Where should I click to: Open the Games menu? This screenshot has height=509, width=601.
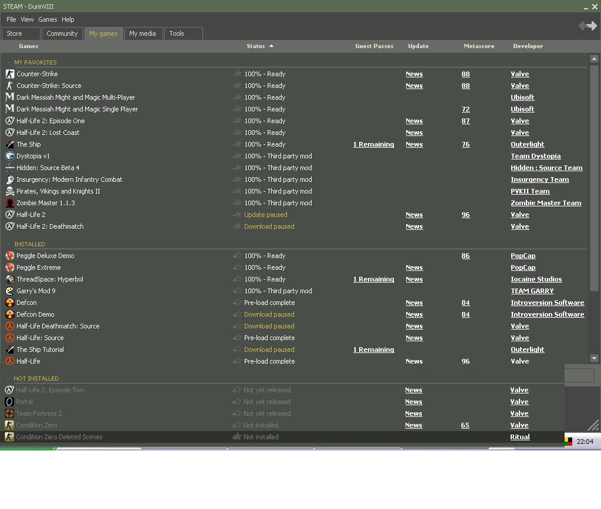coord(48,19)
